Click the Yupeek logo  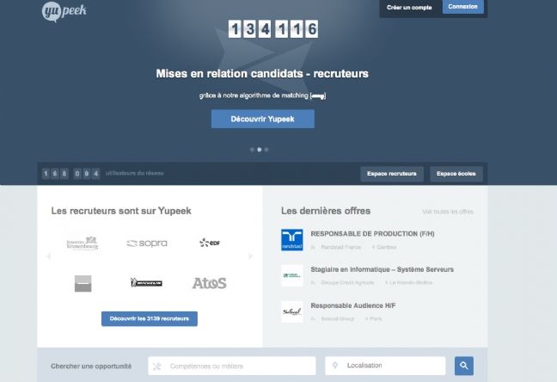pyautogui.click(x=64, y=11)
